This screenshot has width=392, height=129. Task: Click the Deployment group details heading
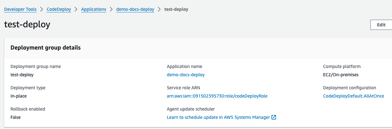tap(45, 48)
